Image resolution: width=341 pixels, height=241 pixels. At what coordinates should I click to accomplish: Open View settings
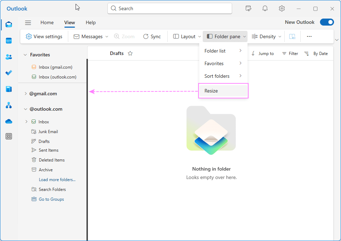44,36
